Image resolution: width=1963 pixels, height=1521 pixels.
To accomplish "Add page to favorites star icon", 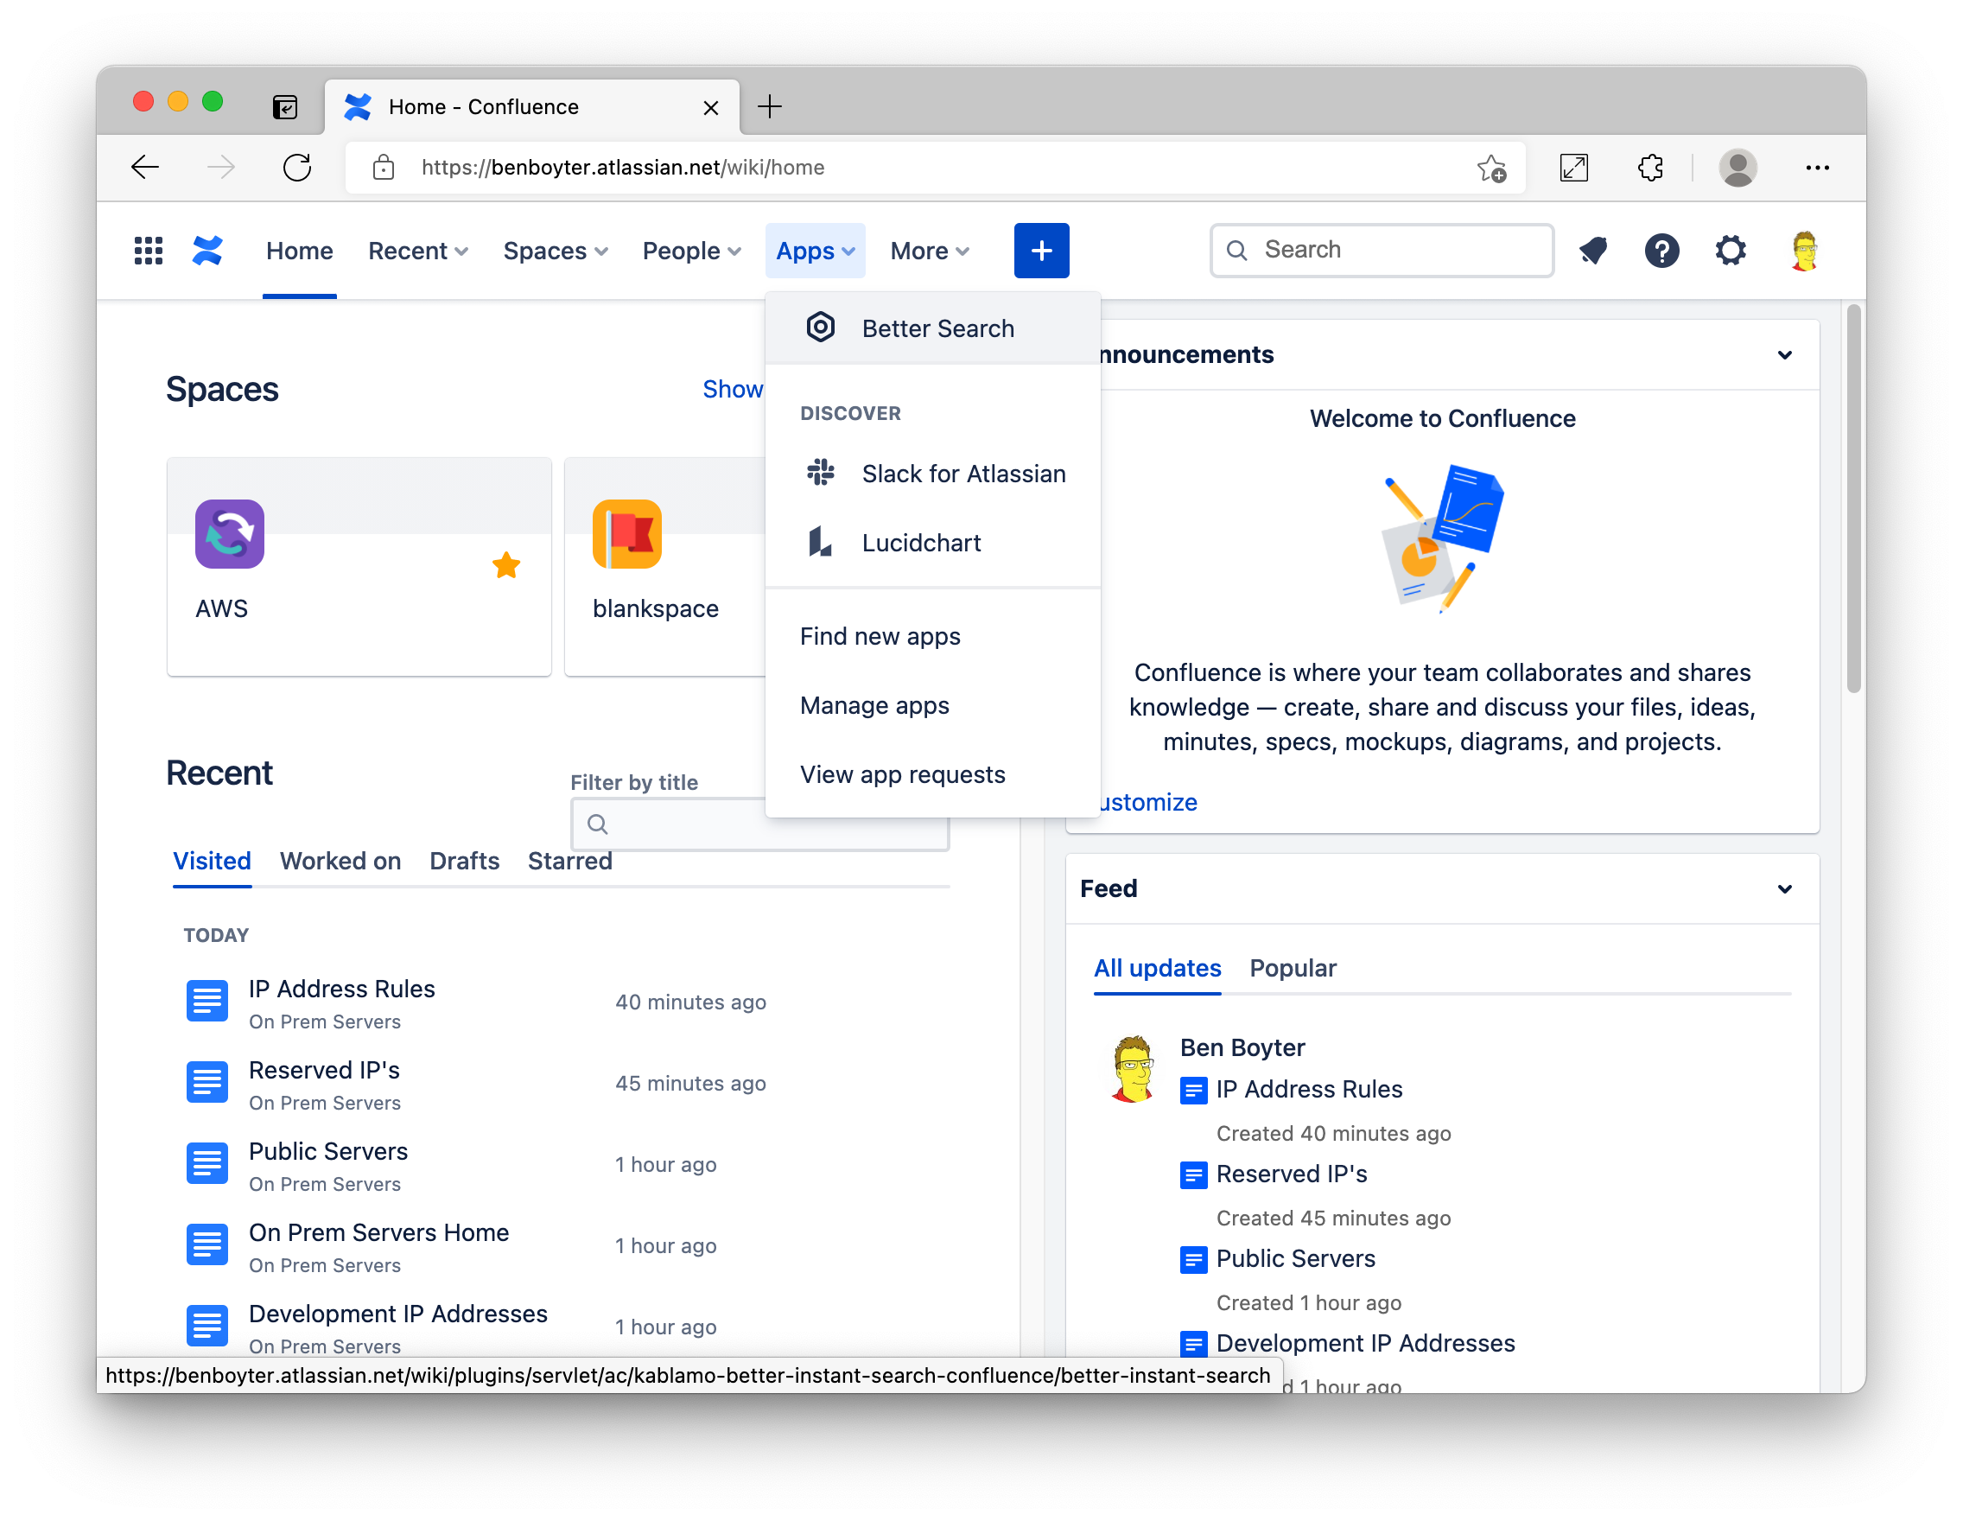I will 1491,167.
